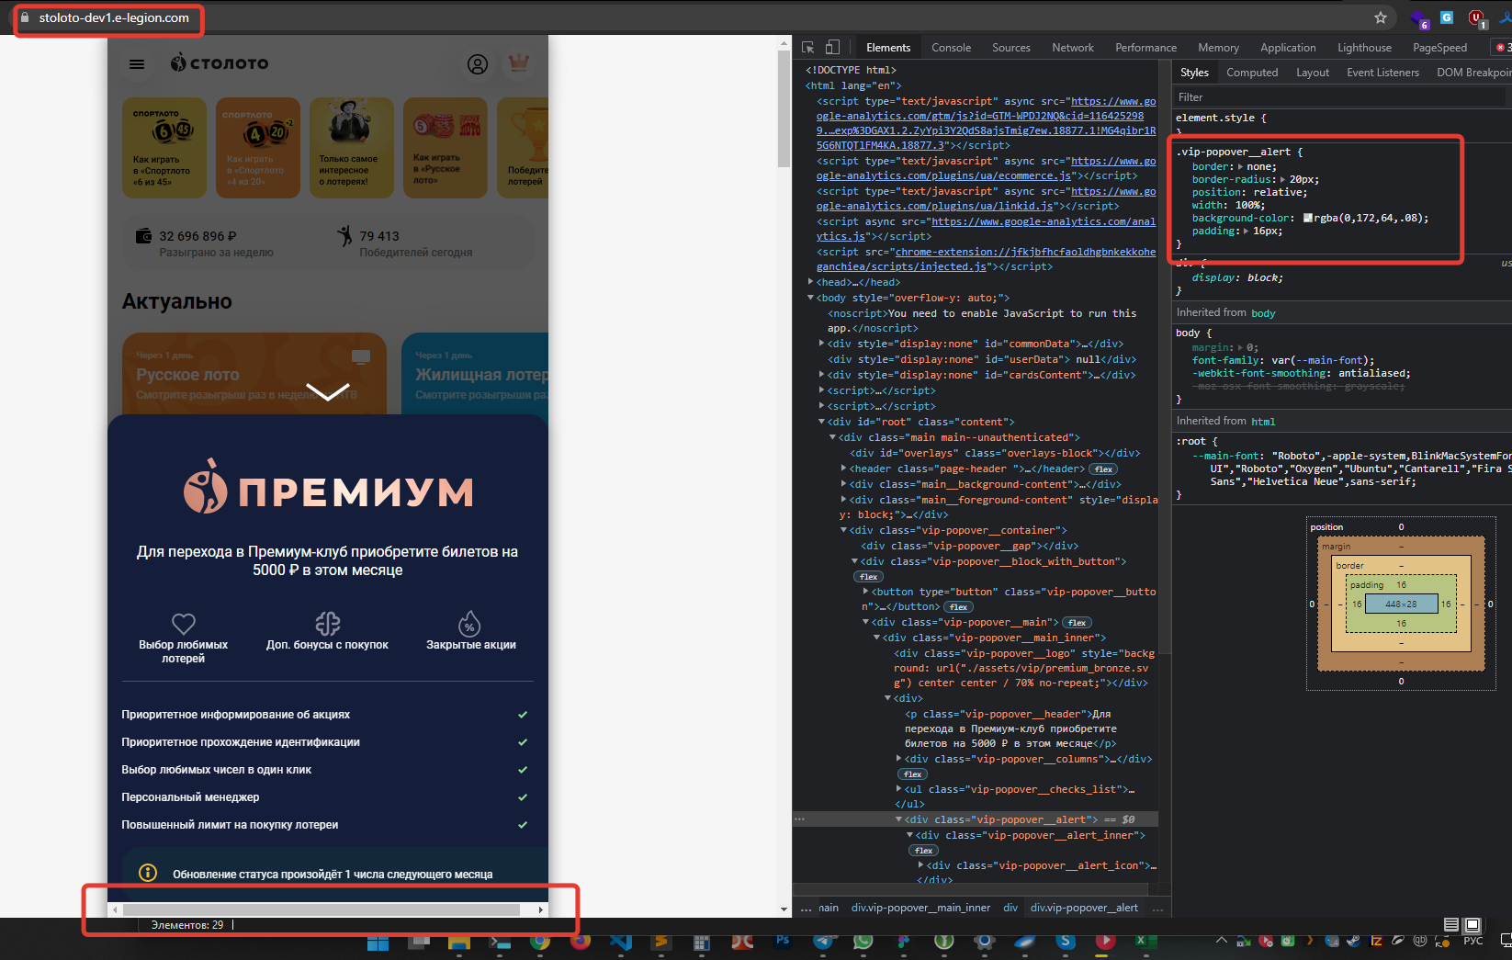The height and width of the screenshot is (960, 1512).
Task: Open WhatsApp from the taskbar
Action: coord(863,942)
